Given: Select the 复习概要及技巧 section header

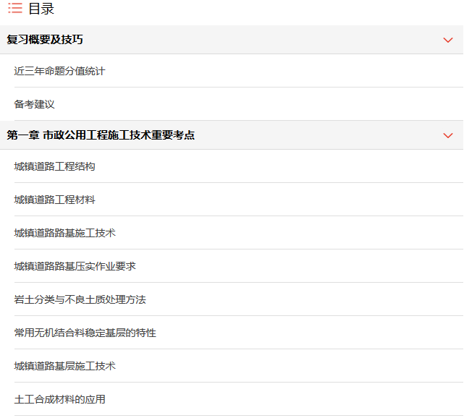Looking at the screenshot, I should [232, 40].
